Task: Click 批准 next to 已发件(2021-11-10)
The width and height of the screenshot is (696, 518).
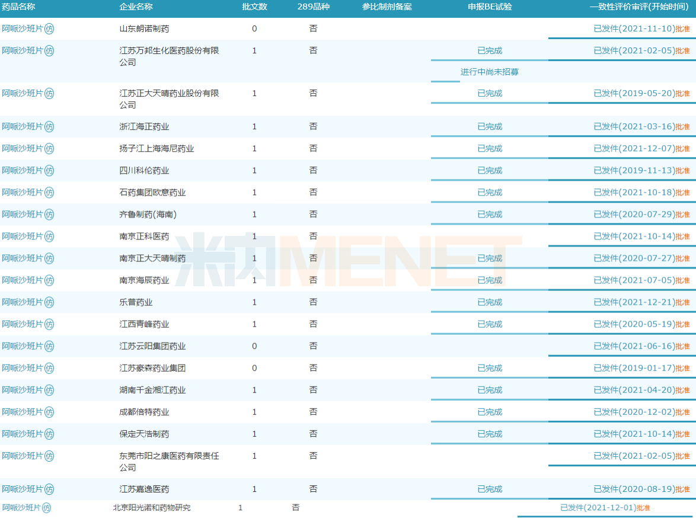Action: click(x=683, y=29)
